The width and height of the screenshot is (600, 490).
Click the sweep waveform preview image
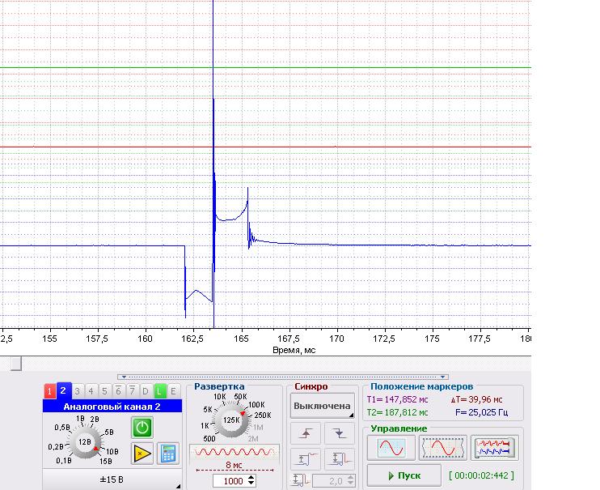click(x=235, y=452)
